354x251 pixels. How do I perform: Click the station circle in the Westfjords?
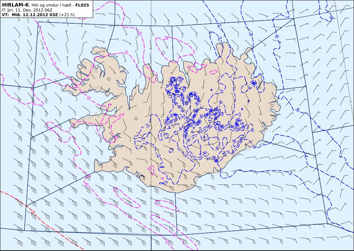(109, 79)
